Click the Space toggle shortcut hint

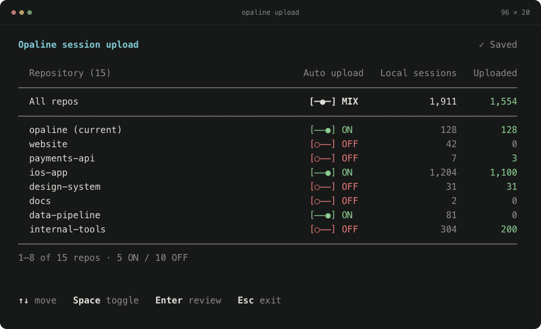click(x=106, y=301)
